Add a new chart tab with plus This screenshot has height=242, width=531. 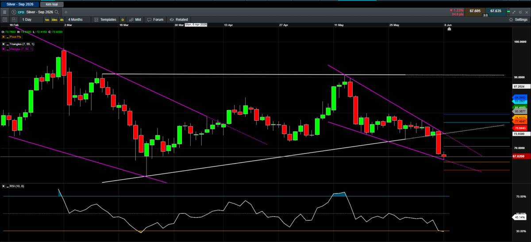click(66, 12)
